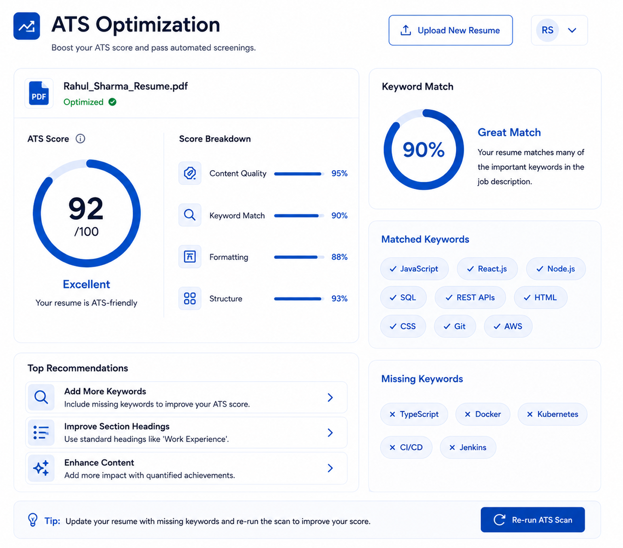Click the Upload New Resume button
The width and height of the screenshot is (623, 548).
(x=451, y=30)
